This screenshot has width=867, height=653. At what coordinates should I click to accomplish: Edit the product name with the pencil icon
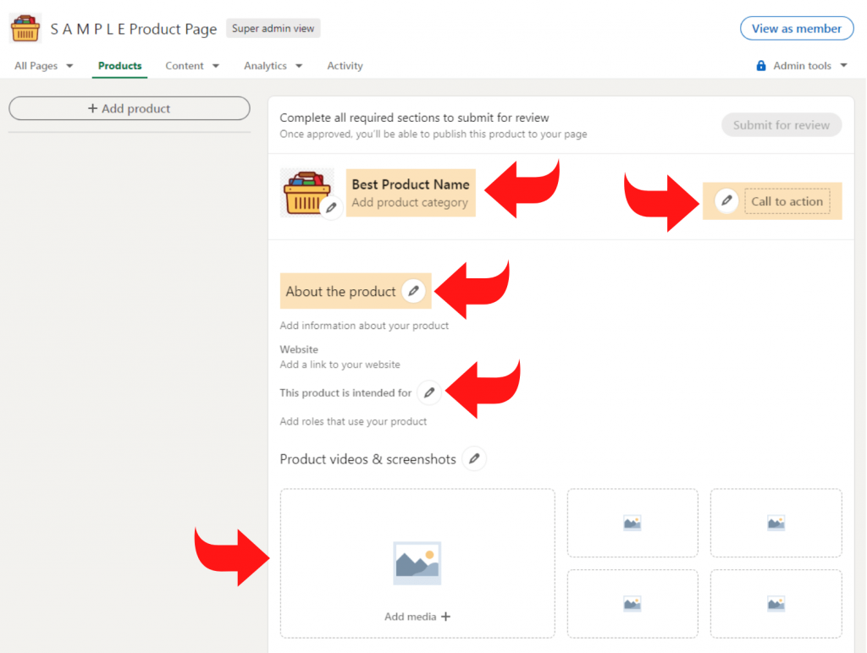click(x=333, y=208)
